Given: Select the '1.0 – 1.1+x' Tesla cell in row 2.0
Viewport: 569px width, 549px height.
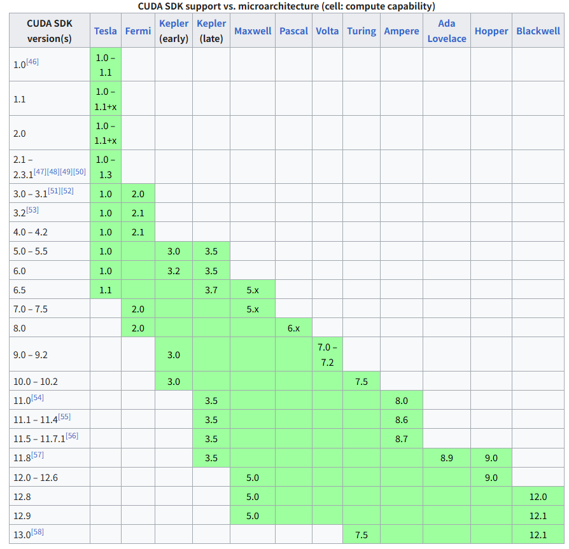Looking at the screenshot, I should [106, 133].
